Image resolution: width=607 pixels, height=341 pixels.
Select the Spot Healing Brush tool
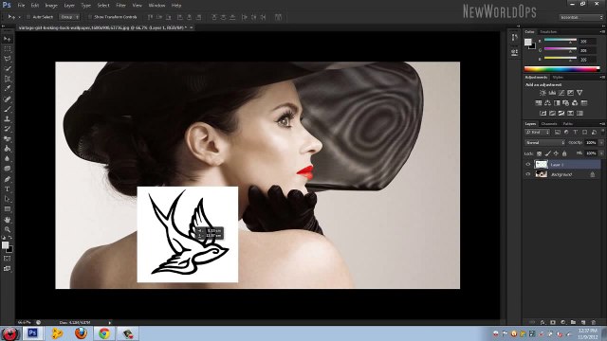pyautogui.click(x=8, y=99)
